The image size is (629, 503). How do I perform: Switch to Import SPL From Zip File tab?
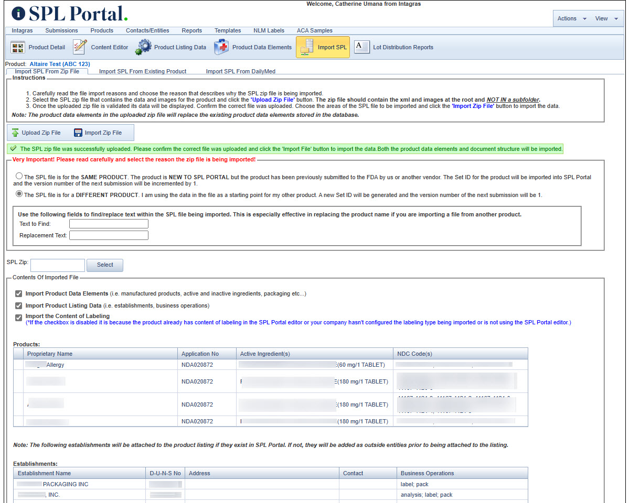click(47, 71)
